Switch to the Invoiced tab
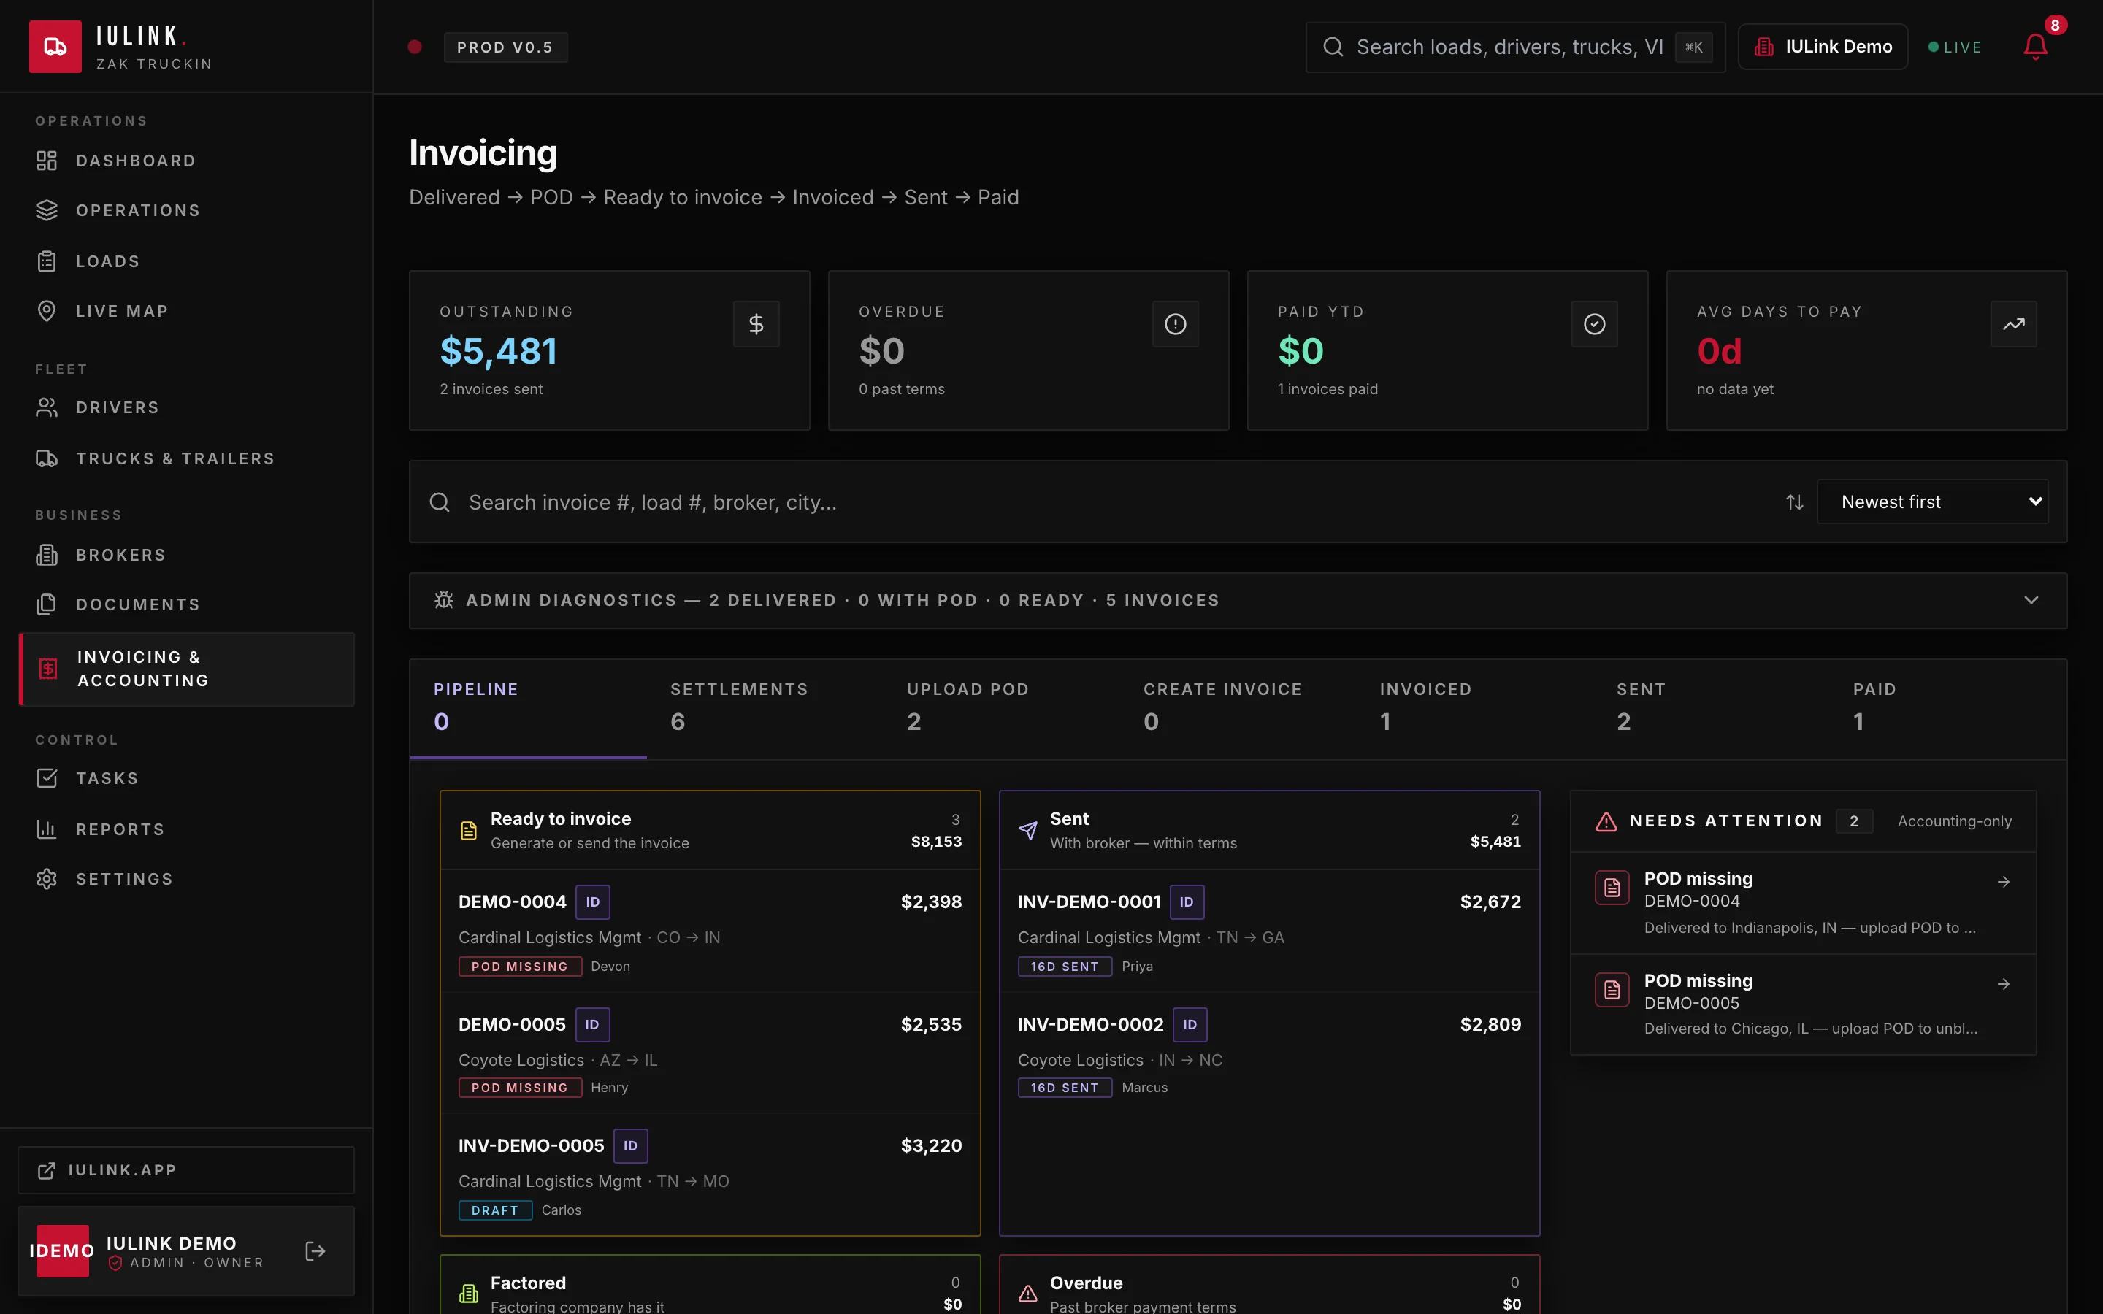The width and height of the screenshot is (2103, 1314). (x=1474, y=707)
